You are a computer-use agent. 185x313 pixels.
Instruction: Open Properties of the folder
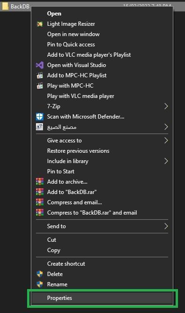tap(102, 298)
